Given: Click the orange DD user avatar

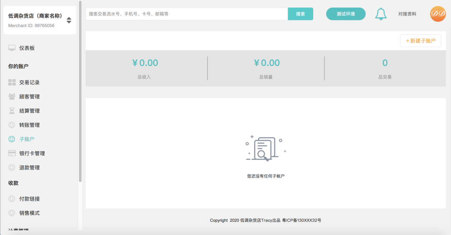Looking at the screenshot, I should pyautogui.click(x=438, y=14).
